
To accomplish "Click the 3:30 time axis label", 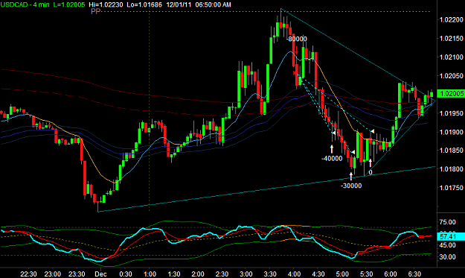I will pos(270,274).
